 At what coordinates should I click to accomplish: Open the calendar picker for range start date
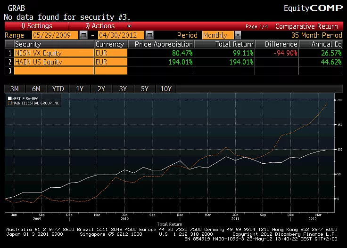83,35
